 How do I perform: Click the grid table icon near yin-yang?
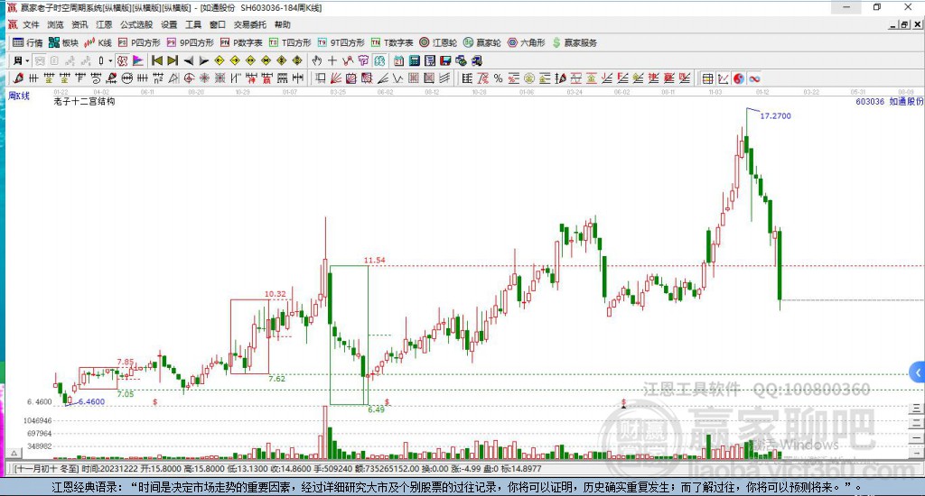pyautogui.click(x=708, y=78)
